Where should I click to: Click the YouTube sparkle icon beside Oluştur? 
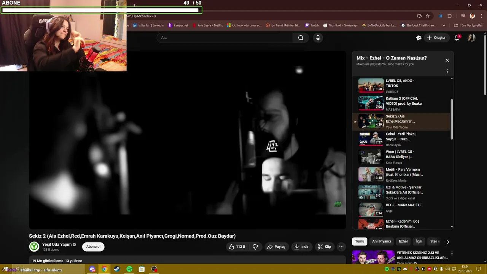pos(419,38)
